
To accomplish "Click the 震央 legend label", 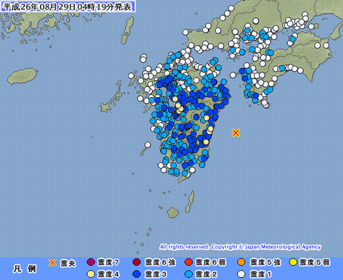I will click(x=68, y=264).
